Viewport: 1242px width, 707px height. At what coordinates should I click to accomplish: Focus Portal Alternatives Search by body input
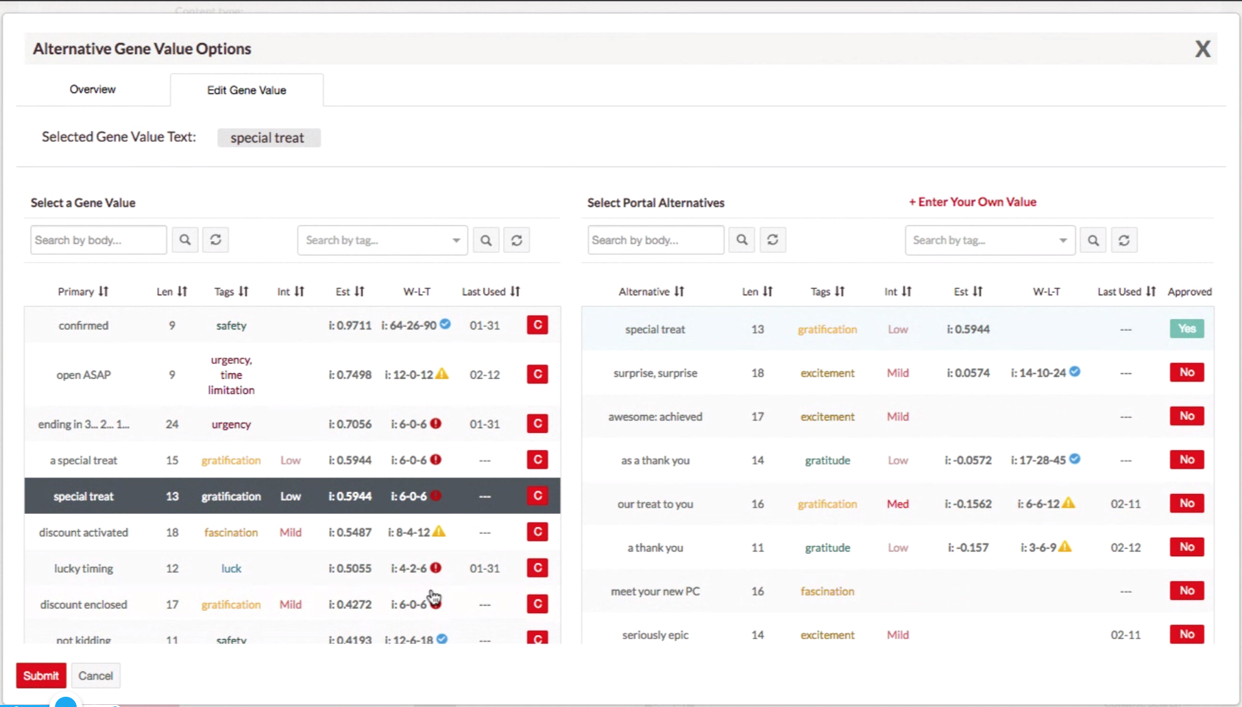coord(656,240)
